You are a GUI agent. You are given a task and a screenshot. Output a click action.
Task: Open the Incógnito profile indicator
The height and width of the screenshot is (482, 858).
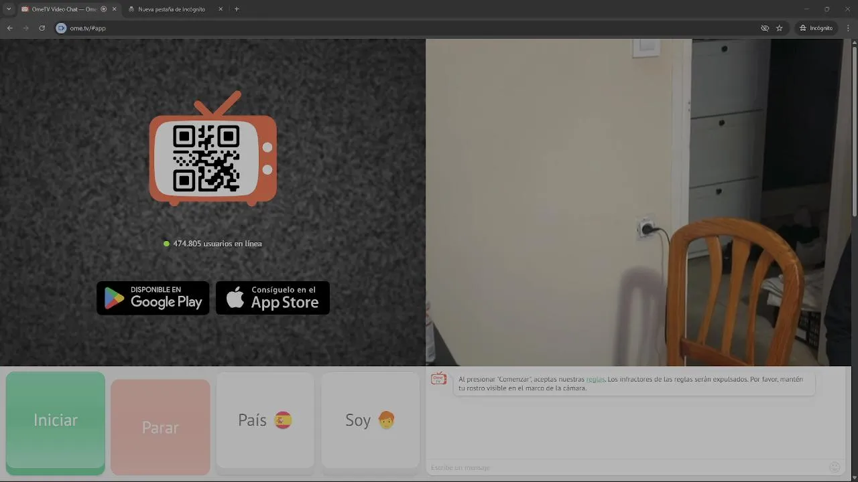point(816,28)
